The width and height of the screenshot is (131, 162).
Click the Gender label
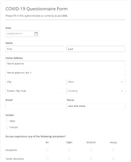10,115
